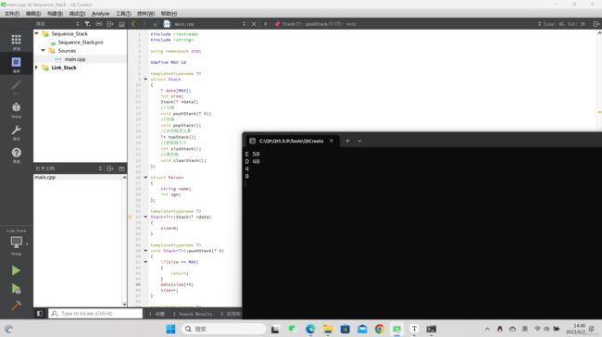Screen dimensions: 602x337
Task: Select the terminal tab C:\Qt\Qt5.9.0
Action: 292,141
